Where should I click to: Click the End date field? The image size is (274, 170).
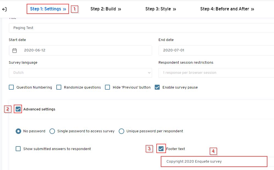click(214, 50)
